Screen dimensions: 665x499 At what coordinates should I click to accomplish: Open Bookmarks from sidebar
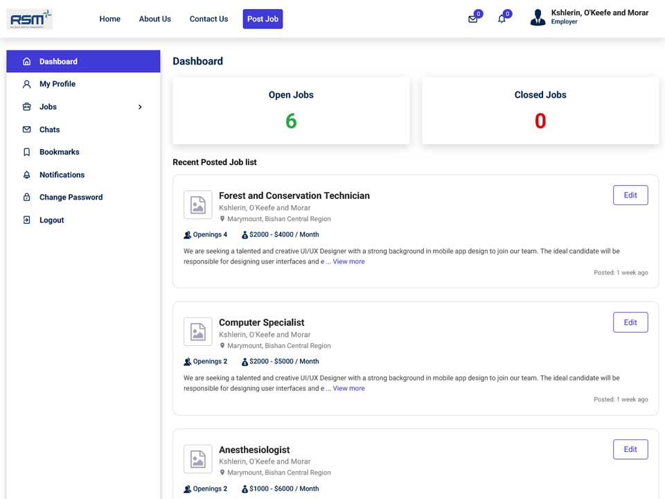point(83,152)
